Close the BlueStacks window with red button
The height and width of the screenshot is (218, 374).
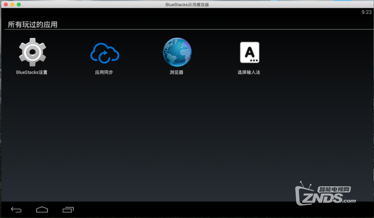[x=6, y=4]
